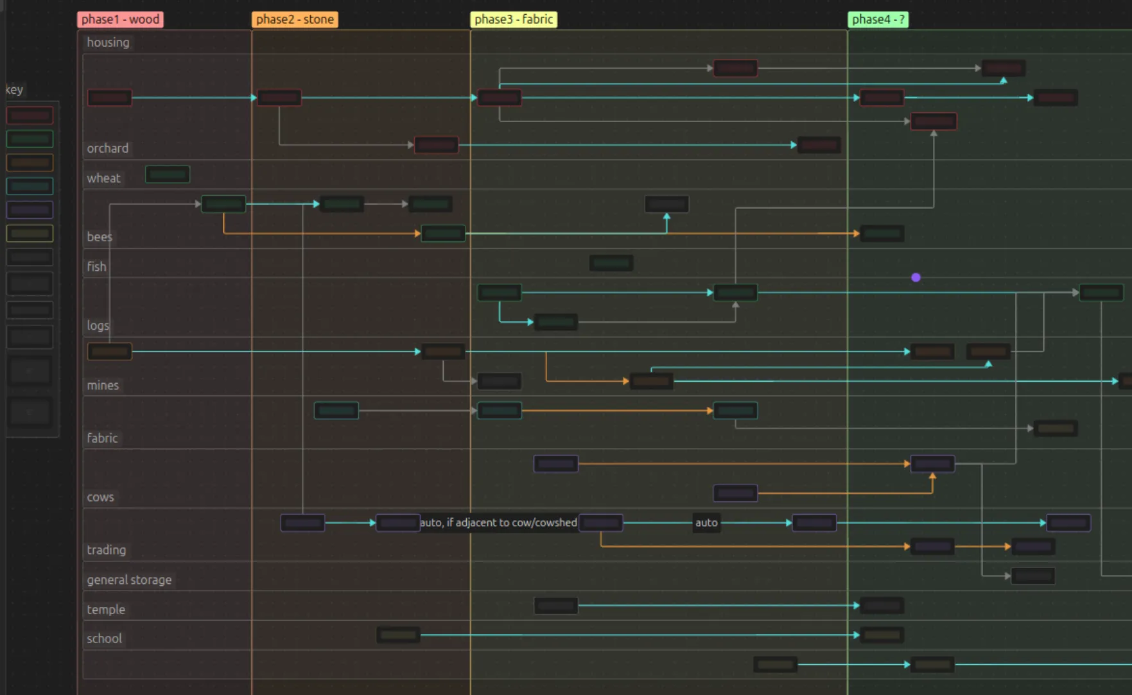Click the purple dot in phase4
The image size is (1132, 695).
pyautogui.click(x=916, y=278)
